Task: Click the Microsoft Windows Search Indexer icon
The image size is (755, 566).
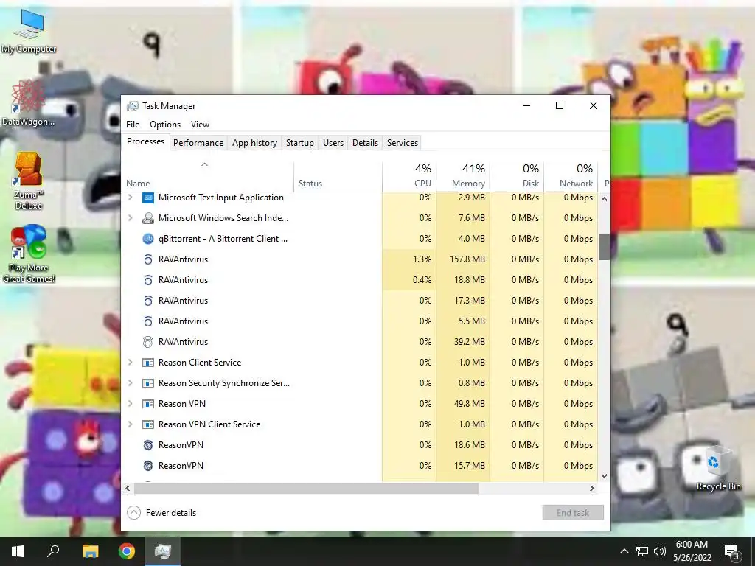Action: (147, 218)
